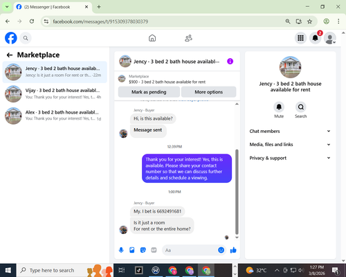
Task: Go back from Marketplace with arrow
Action: 10,55
